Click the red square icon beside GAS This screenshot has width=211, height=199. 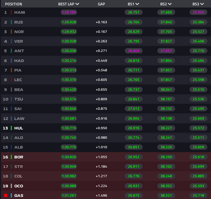pyautogui.click(x=5, y=195)
